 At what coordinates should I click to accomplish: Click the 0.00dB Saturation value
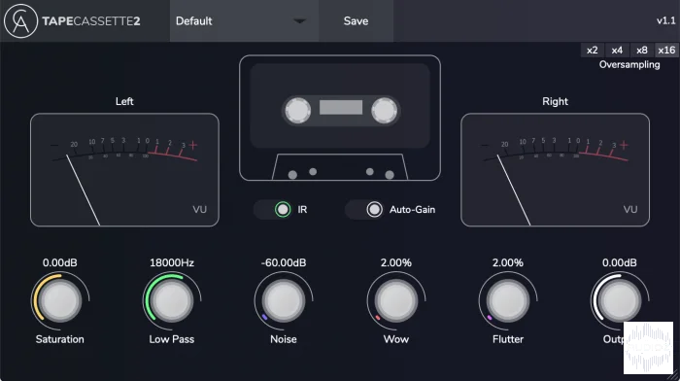(60, 262)
